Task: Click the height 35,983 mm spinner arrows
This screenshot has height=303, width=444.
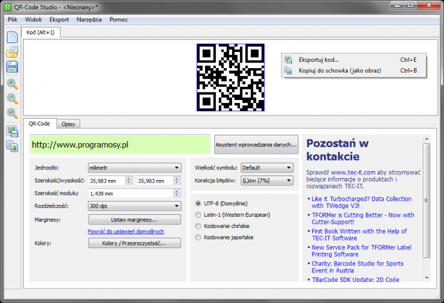Action: click(177, 181)
